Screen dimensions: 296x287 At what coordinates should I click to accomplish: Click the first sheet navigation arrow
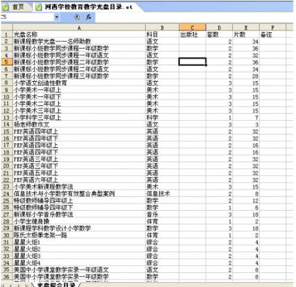click(x=4, y=285)
